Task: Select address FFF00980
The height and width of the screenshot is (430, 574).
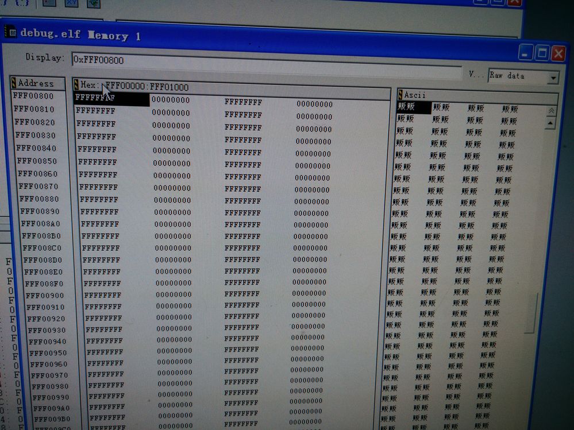Action: (x=51, y=386)
